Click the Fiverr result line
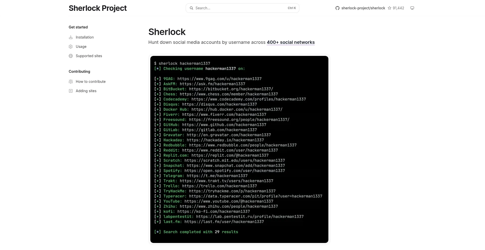 point(210,115)
